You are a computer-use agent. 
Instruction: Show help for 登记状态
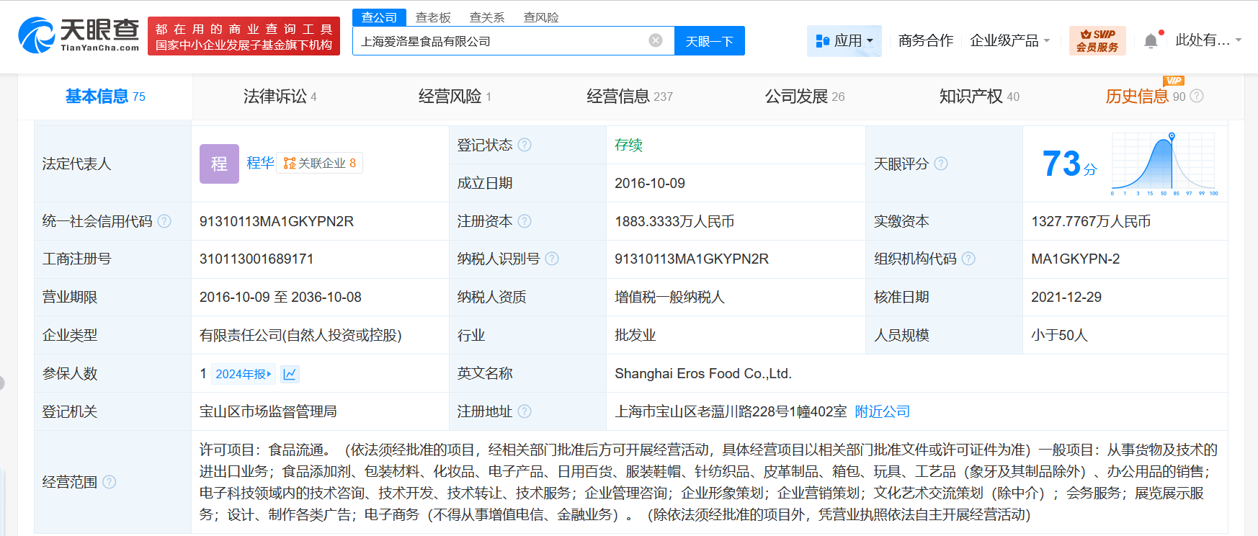click(x=525, y=145)
